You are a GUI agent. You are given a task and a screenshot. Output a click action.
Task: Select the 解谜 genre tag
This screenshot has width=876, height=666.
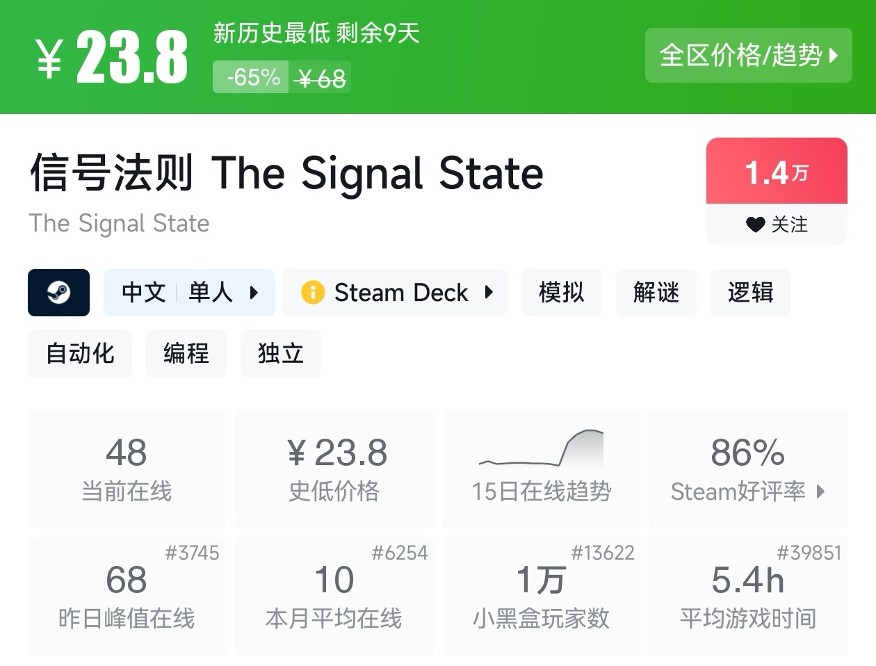coord(656,293)
